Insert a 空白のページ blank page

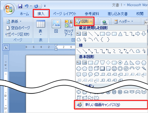(x=18, y=28)
